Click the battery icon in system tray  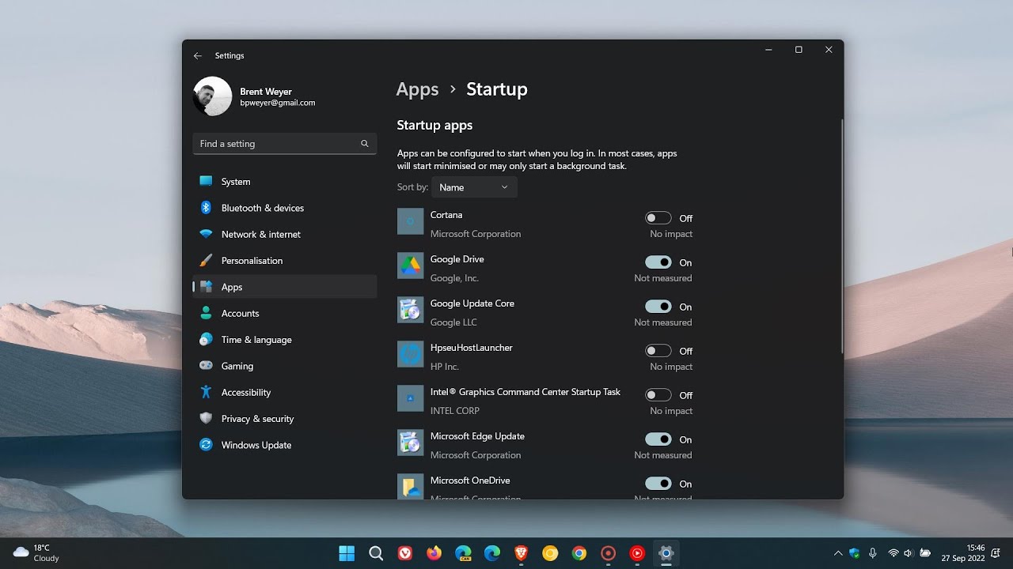coord(925,553)
